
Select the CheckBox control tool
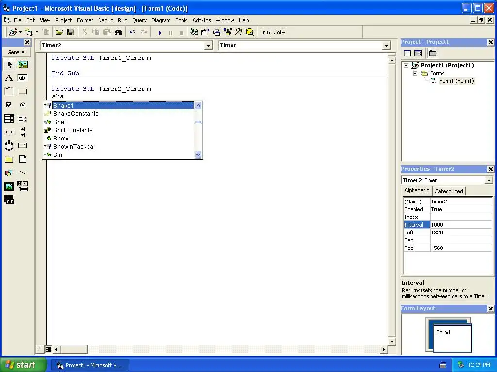click(x=9, y=105)
